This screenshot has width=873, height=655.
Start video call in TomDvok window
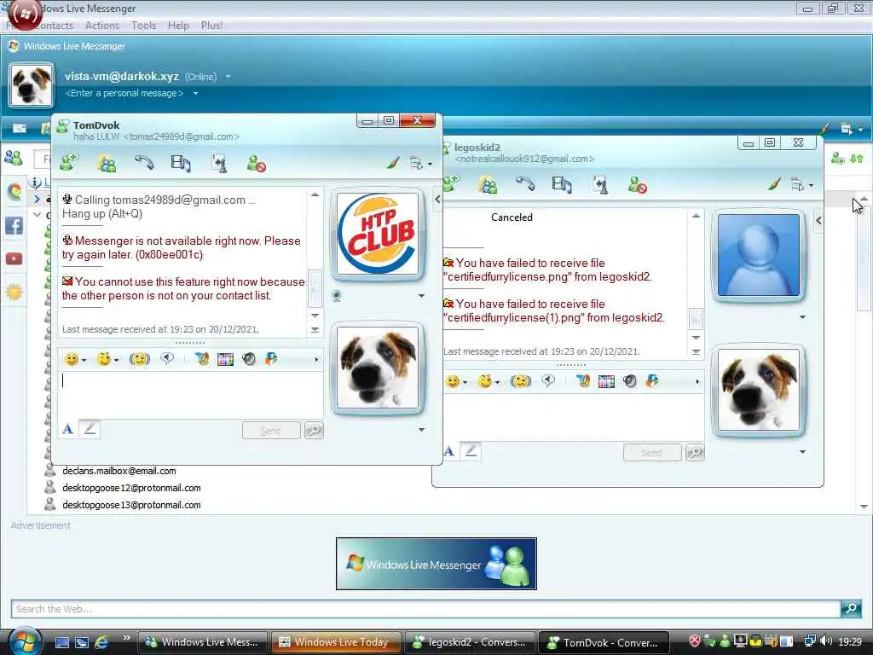[x=181, y=163]
